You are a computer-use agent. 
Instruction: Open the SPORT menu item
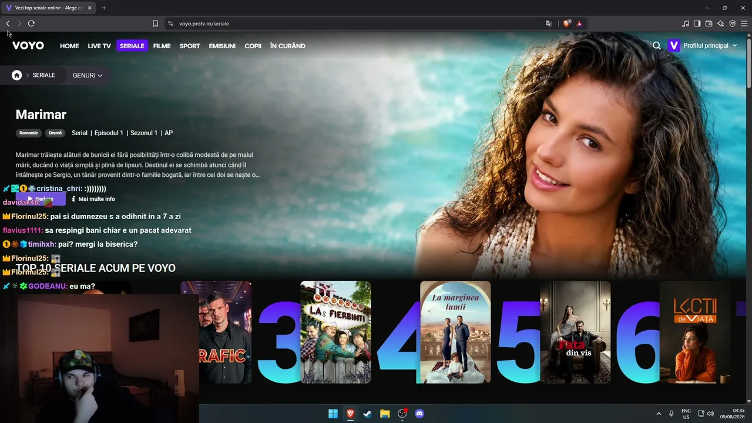click(190, 46)
